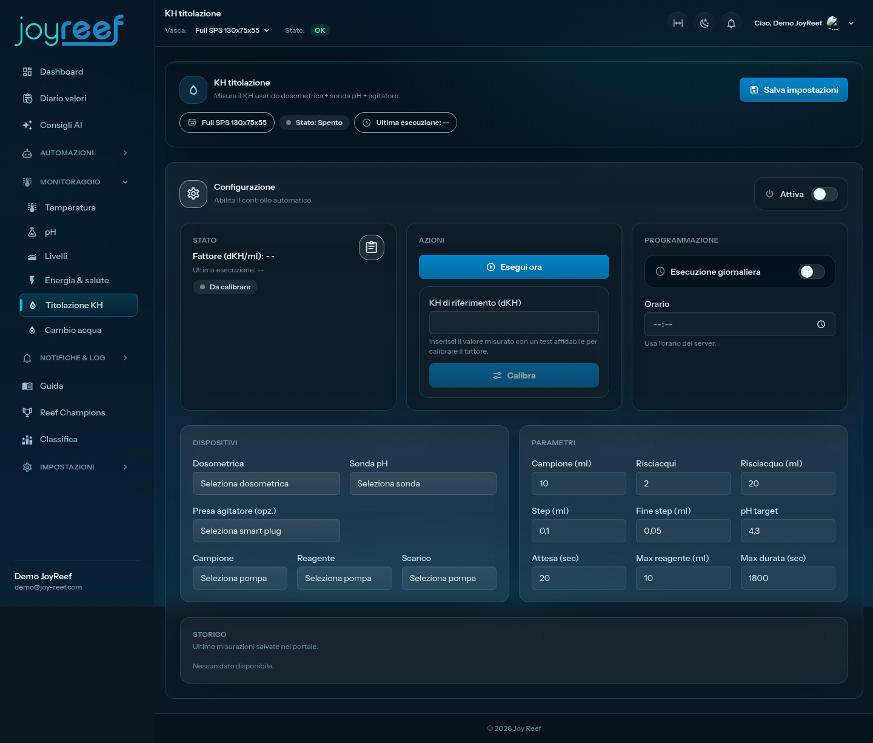Enable the Attiva switch
The height and width of the screenshot is (743, 873).
coord(824,194)
